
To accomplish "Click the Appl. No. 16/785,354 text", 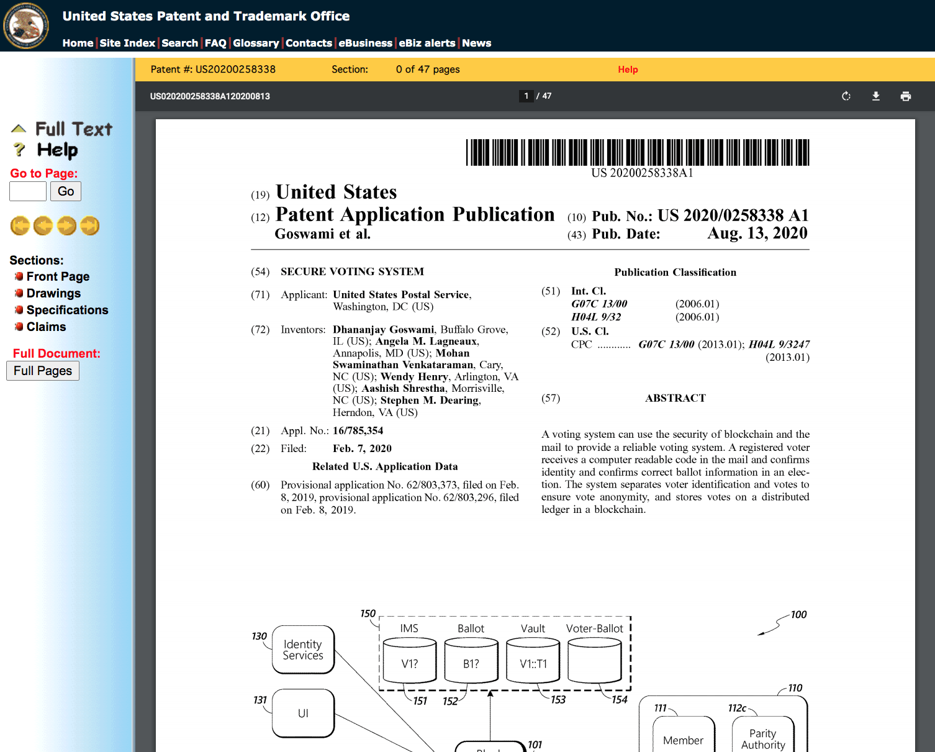I will pos(332,430).
